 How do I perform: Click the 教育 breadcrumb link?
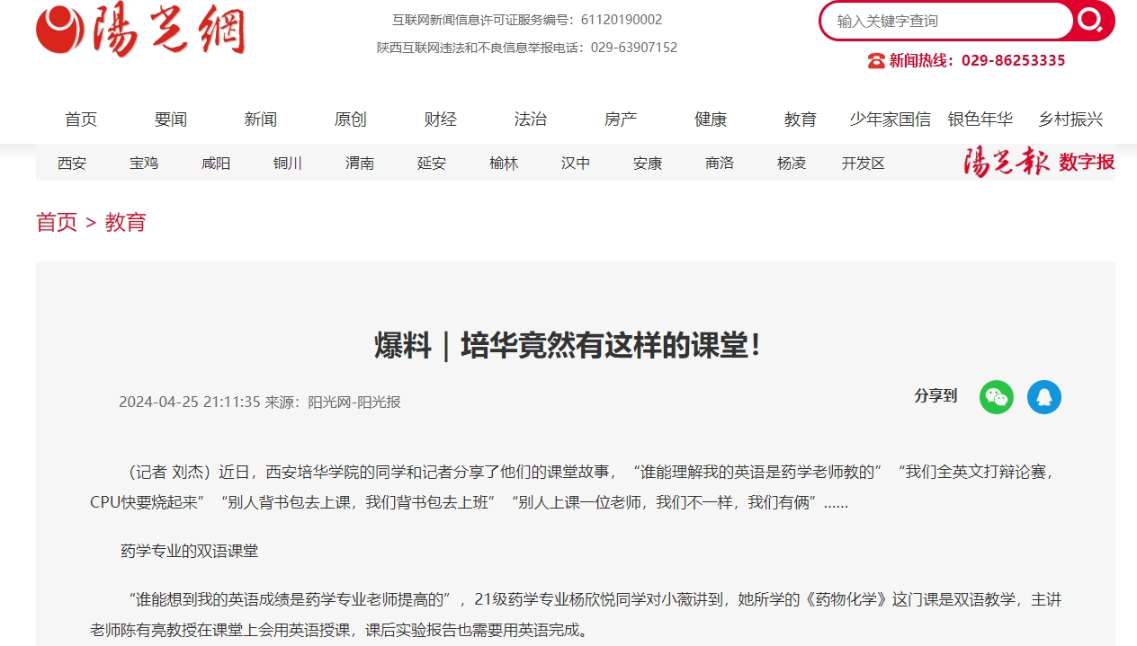pyautogui.click(x=125, y=222)
